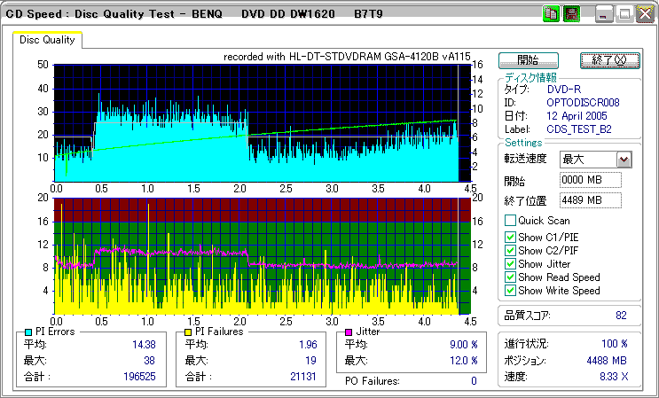
Task: Close the Disc Quality Test window
Action: (645, 14)
